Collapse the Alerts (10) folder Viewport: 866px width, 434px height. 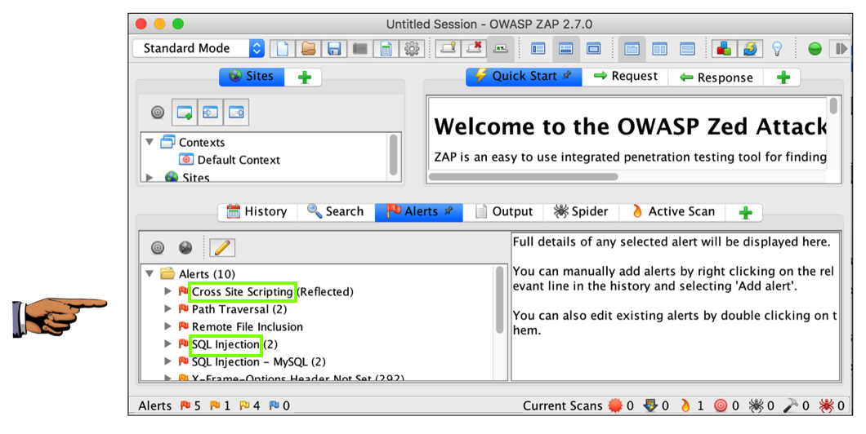(x=150, y=273)
